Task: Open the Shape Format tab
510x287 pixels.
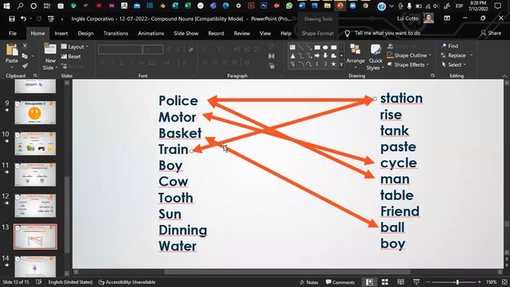Action: point(317,33)
